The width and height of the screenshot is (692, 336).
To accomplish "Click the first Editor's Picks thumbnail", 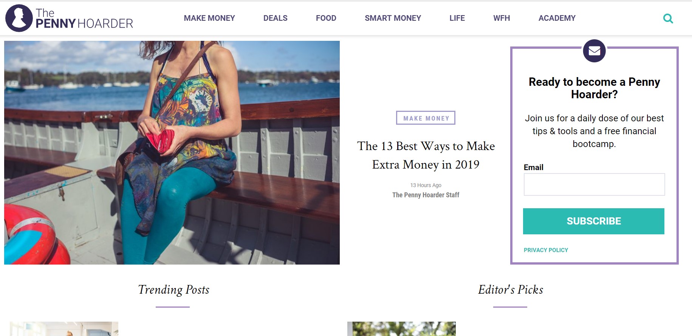I will pos(401,329).
